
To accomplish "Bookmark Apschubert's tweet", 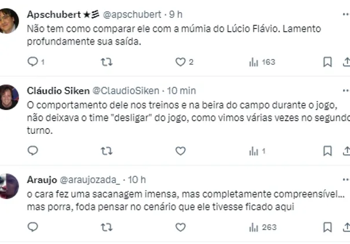I will point(327,62).
